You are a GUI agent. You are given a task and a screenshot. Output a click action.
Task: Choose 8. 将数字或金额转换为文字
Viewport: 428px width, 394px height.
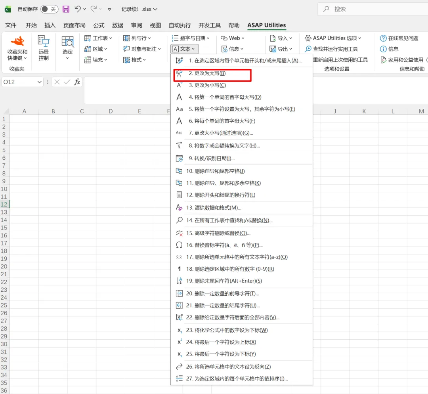[242, 145]
